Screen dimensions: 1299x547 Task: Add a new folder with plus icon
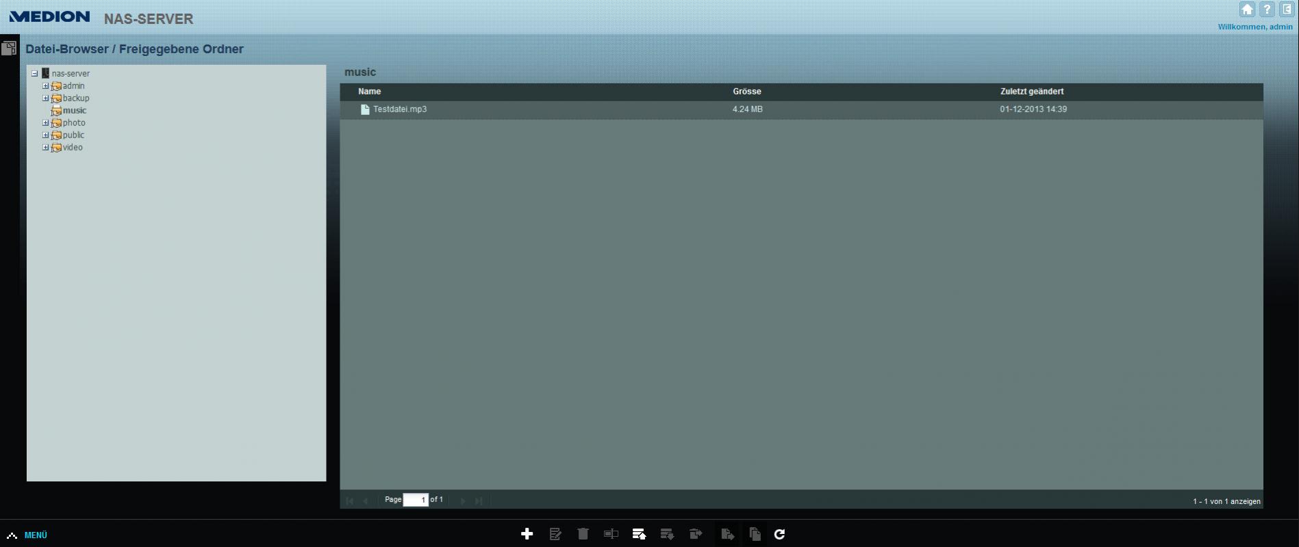[527, 534]
